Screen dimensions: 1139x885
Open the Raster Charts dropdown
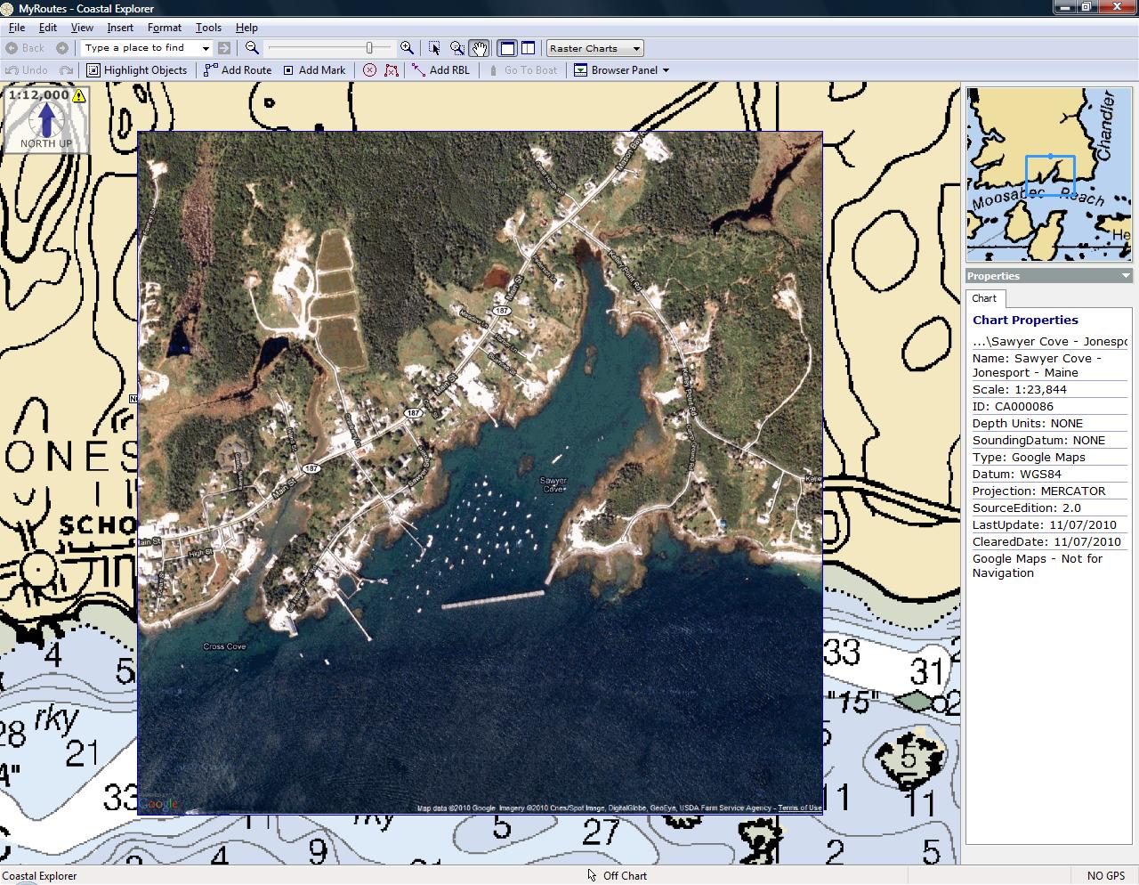(x=594, y=48)
